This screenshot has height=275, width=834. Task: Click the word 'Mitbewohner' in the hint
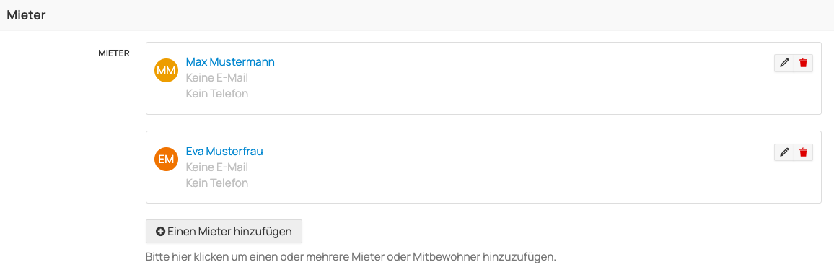click(447, 258)
